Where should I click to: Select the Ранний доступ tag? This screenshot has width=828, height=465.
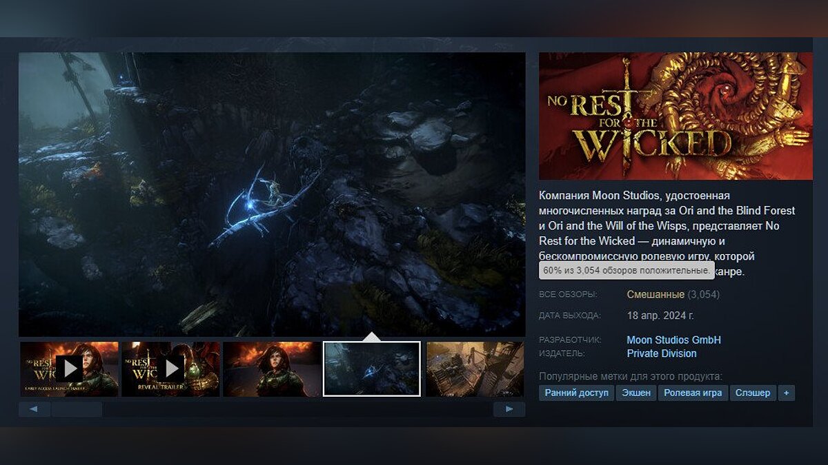[x=577, y=393]
